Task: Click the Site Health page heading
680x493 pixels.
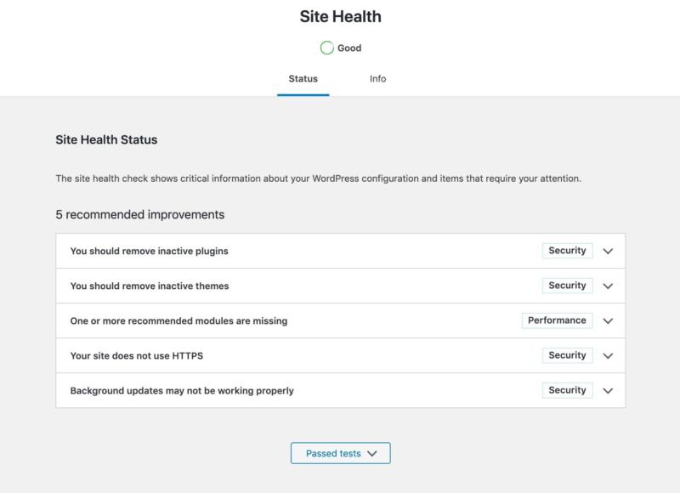Action: pos(340,16)
